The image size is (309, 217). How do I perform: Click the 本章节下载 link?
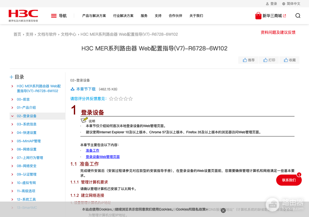(x=86, y=89)
